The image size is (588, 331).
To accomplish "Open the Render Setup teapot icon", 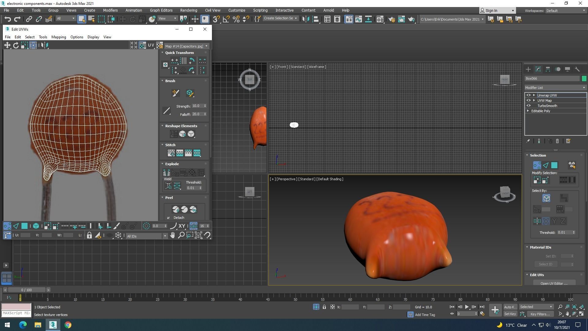I will pos(391,19).
